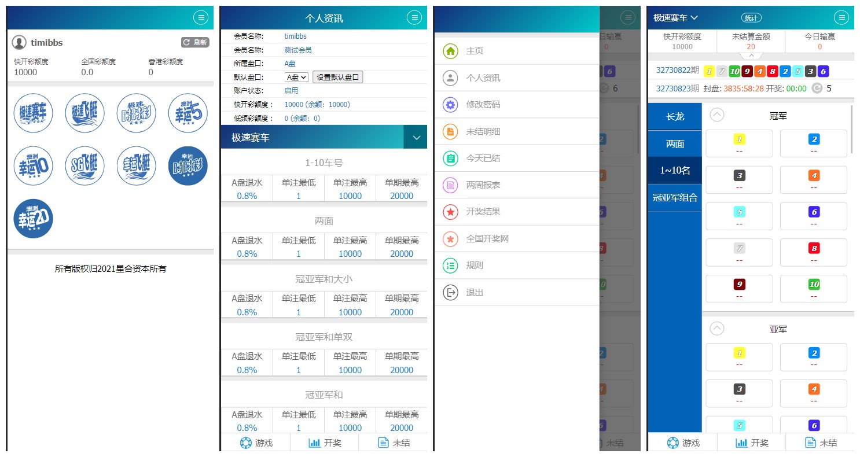Open 游戏 tab at bottom of 个人资讯 screen
Screen dimensions: 860x457
coord(255,443)
